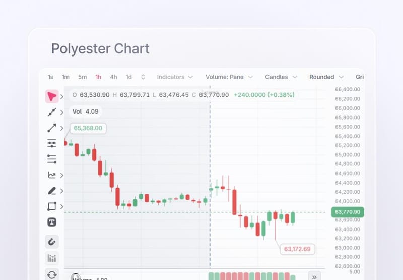The height and width of the screenshot is (280, 403).
Task: Expand the cursor tool options arrow
Action: tap(61, 97)
